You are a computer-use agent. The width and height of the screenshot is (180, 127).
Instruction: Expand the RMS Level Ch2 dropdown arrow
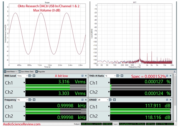coord(24,92)
